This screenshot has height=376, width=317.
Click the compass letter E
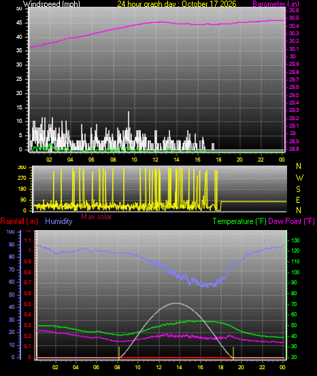[x=298, y=200]
